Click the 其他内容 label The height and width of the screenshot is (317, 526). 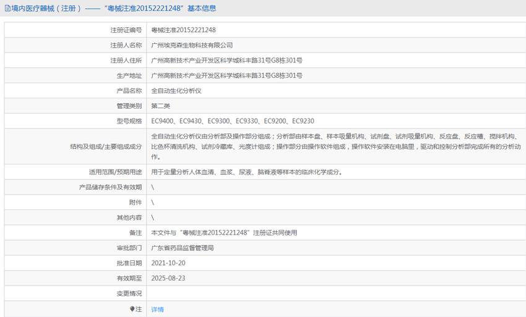pos(129,218)
